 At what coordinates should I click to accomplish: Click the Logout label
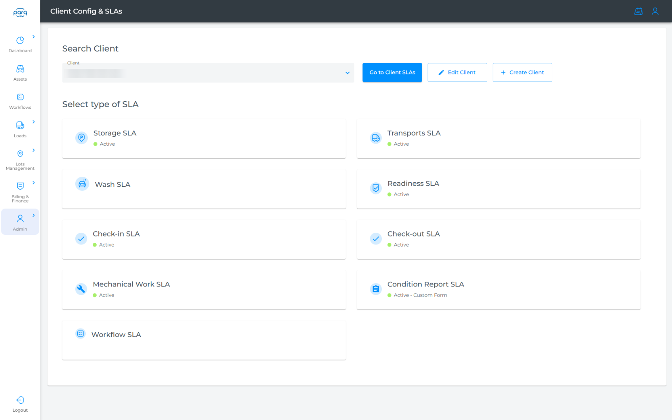pyautogui.click(x=20, y=410)
